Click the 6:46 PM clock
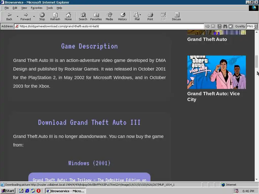This screenshot has height=194, width=259. tap(248, 191)
